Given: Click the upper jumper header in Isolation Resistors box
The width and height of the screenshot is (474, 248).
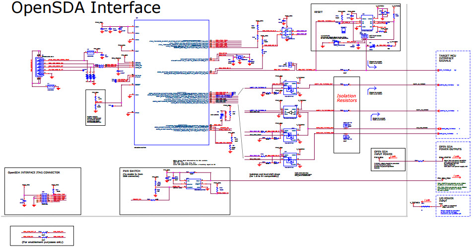Looking at the screenshot, I should point(346,125).
